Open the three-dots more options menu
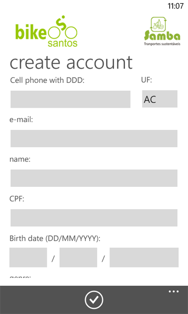188x314 pixels. (174, 292)
